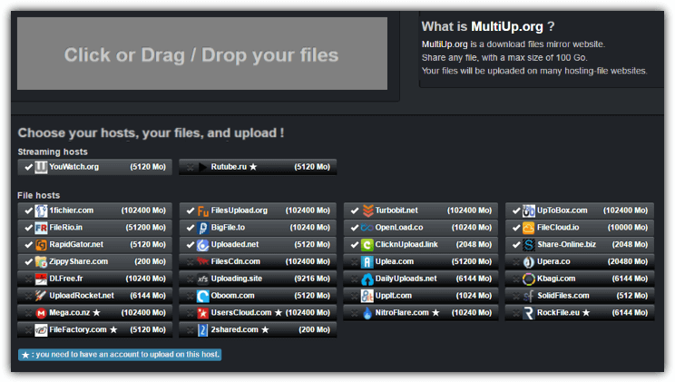The image size is (675, 382).
Task: Enable the SolidFiles.com host checkbox
Action: click(x=516, y=296)
